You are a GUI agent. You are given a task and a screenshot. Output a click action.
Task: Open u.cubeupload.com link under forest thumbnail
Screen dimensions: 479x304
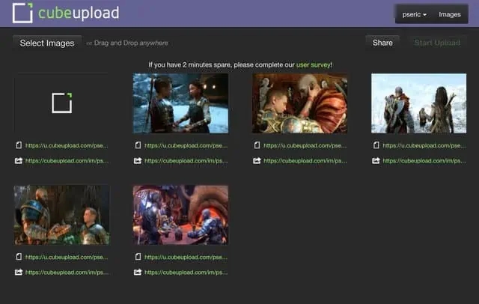tap(67, 257)
